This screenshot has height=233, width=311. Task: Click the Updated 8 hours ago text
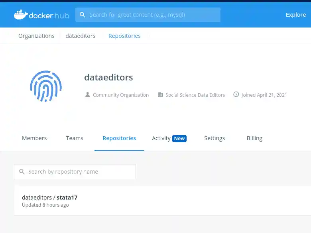[45, 205]
